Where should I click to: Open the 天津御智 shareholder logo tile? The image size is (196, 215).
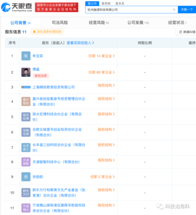coord(26,162)
